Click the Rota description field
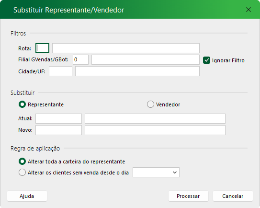This screenshot has width=260, height=208. (126, 48)
